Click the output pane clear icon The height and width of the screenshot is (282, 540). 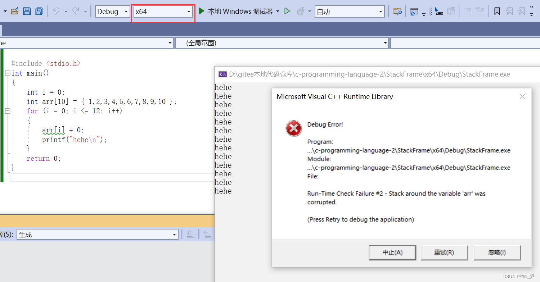point(190,235)
